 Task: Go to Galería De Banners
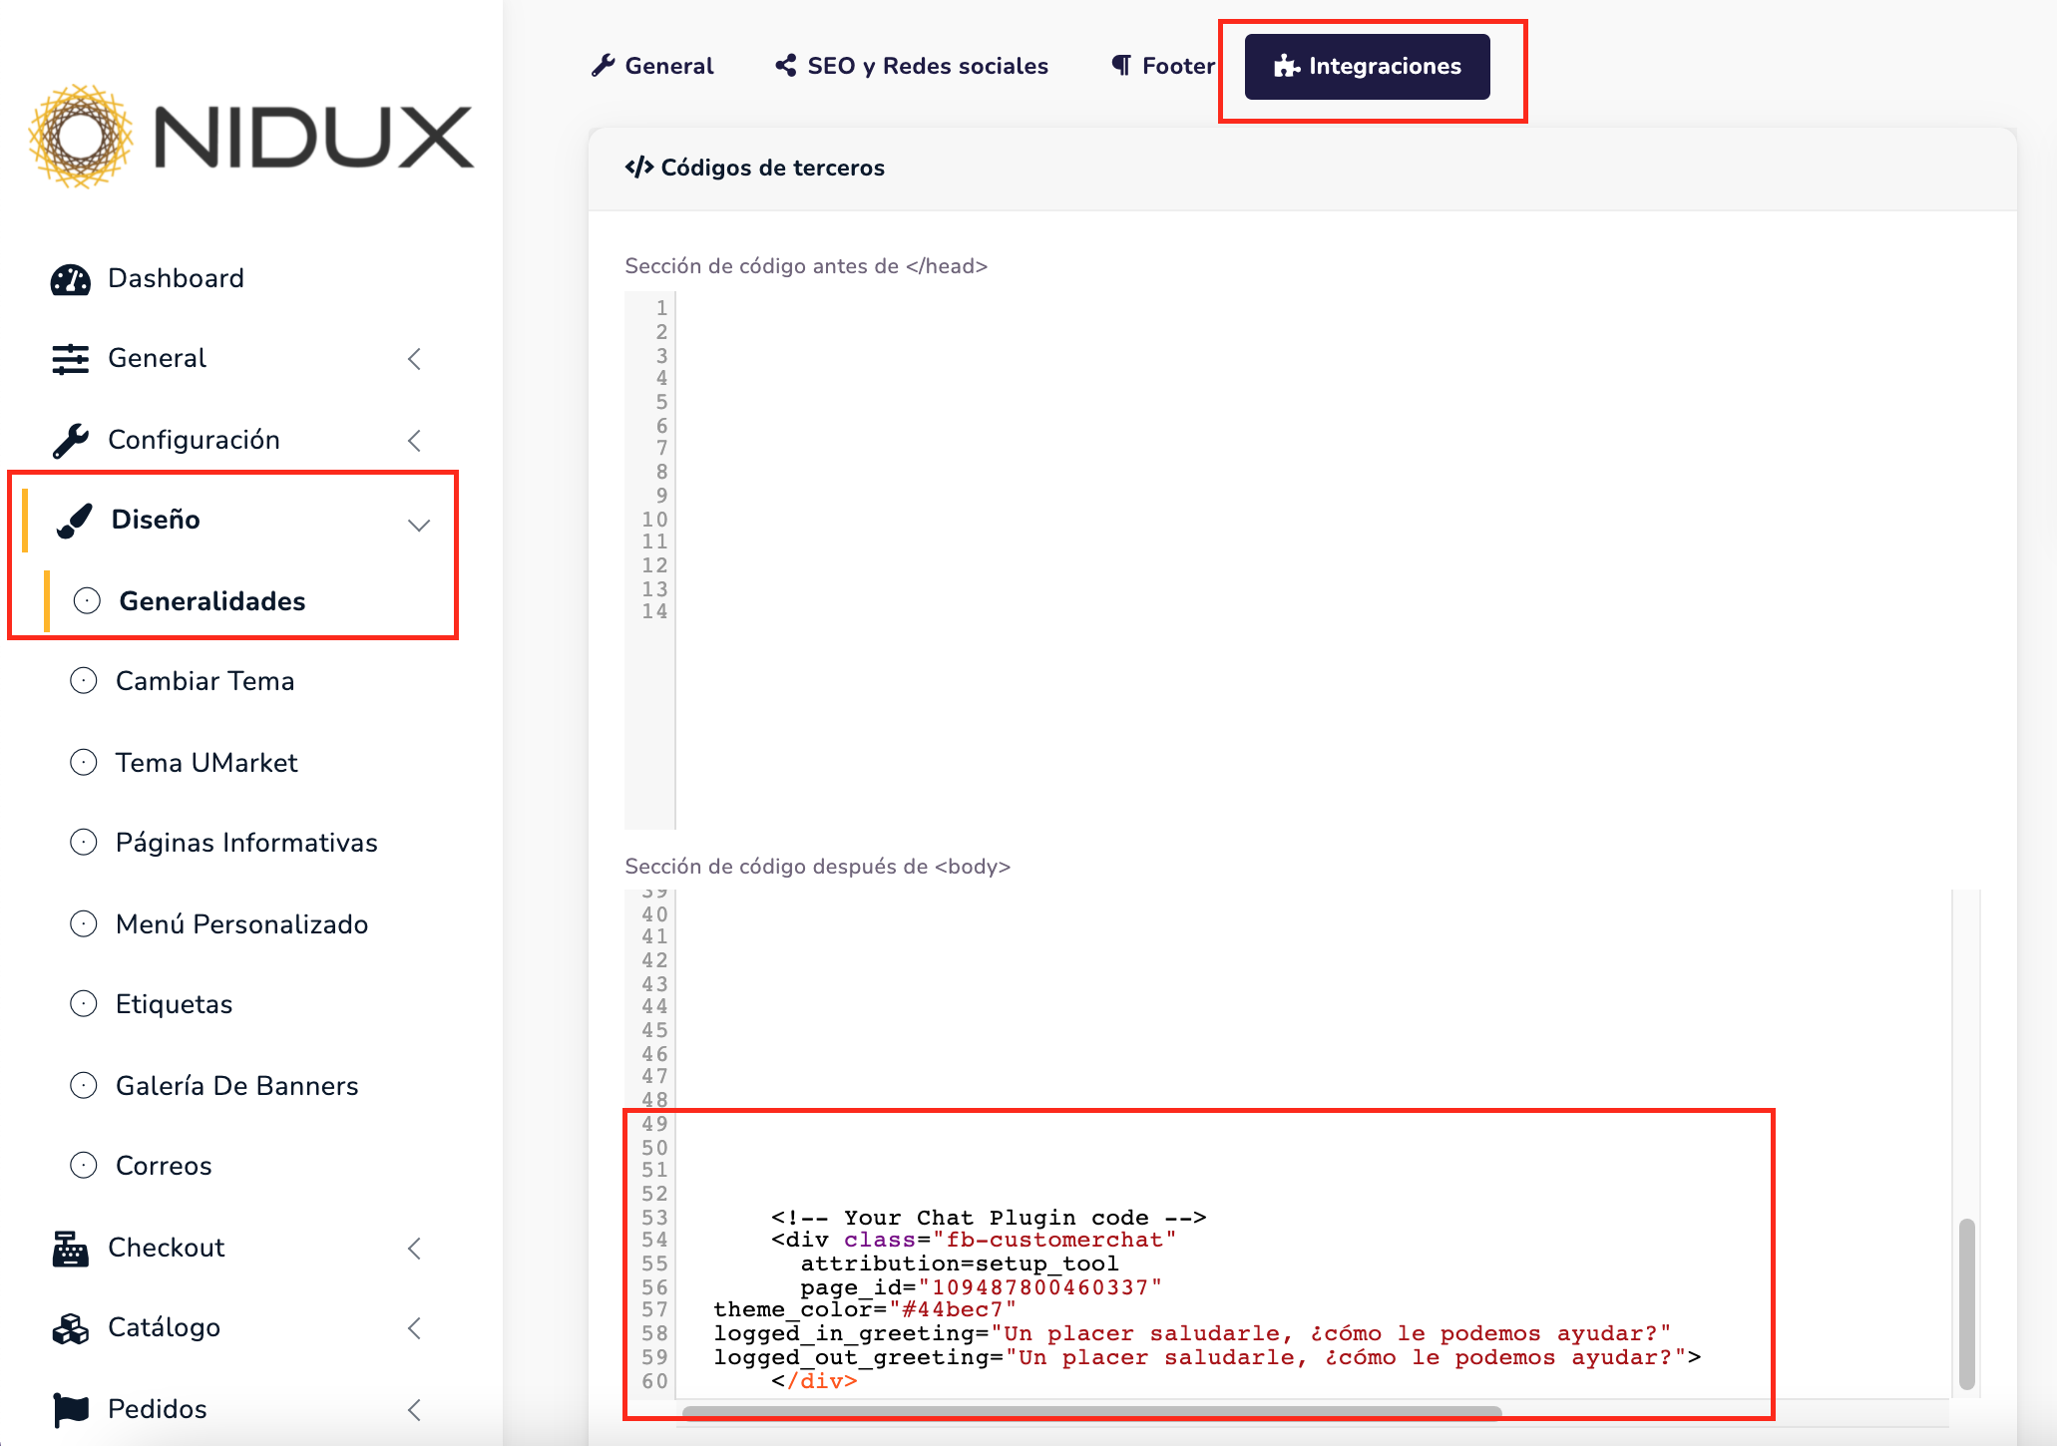click(236, 1086)
